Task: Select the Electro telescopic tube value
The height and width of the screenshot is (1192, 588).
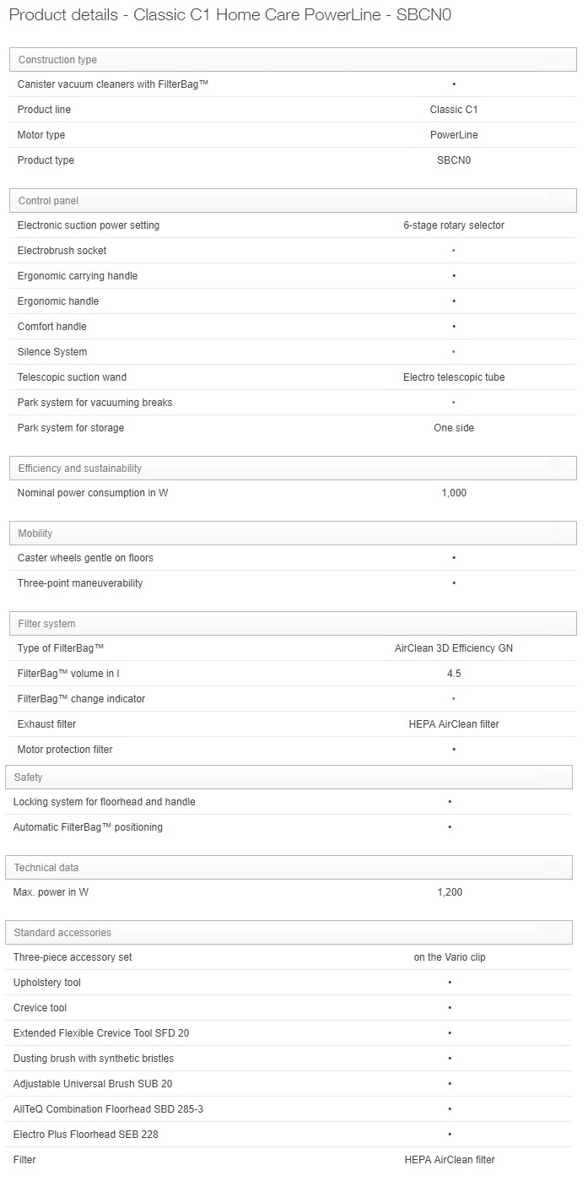Action: 454,377
